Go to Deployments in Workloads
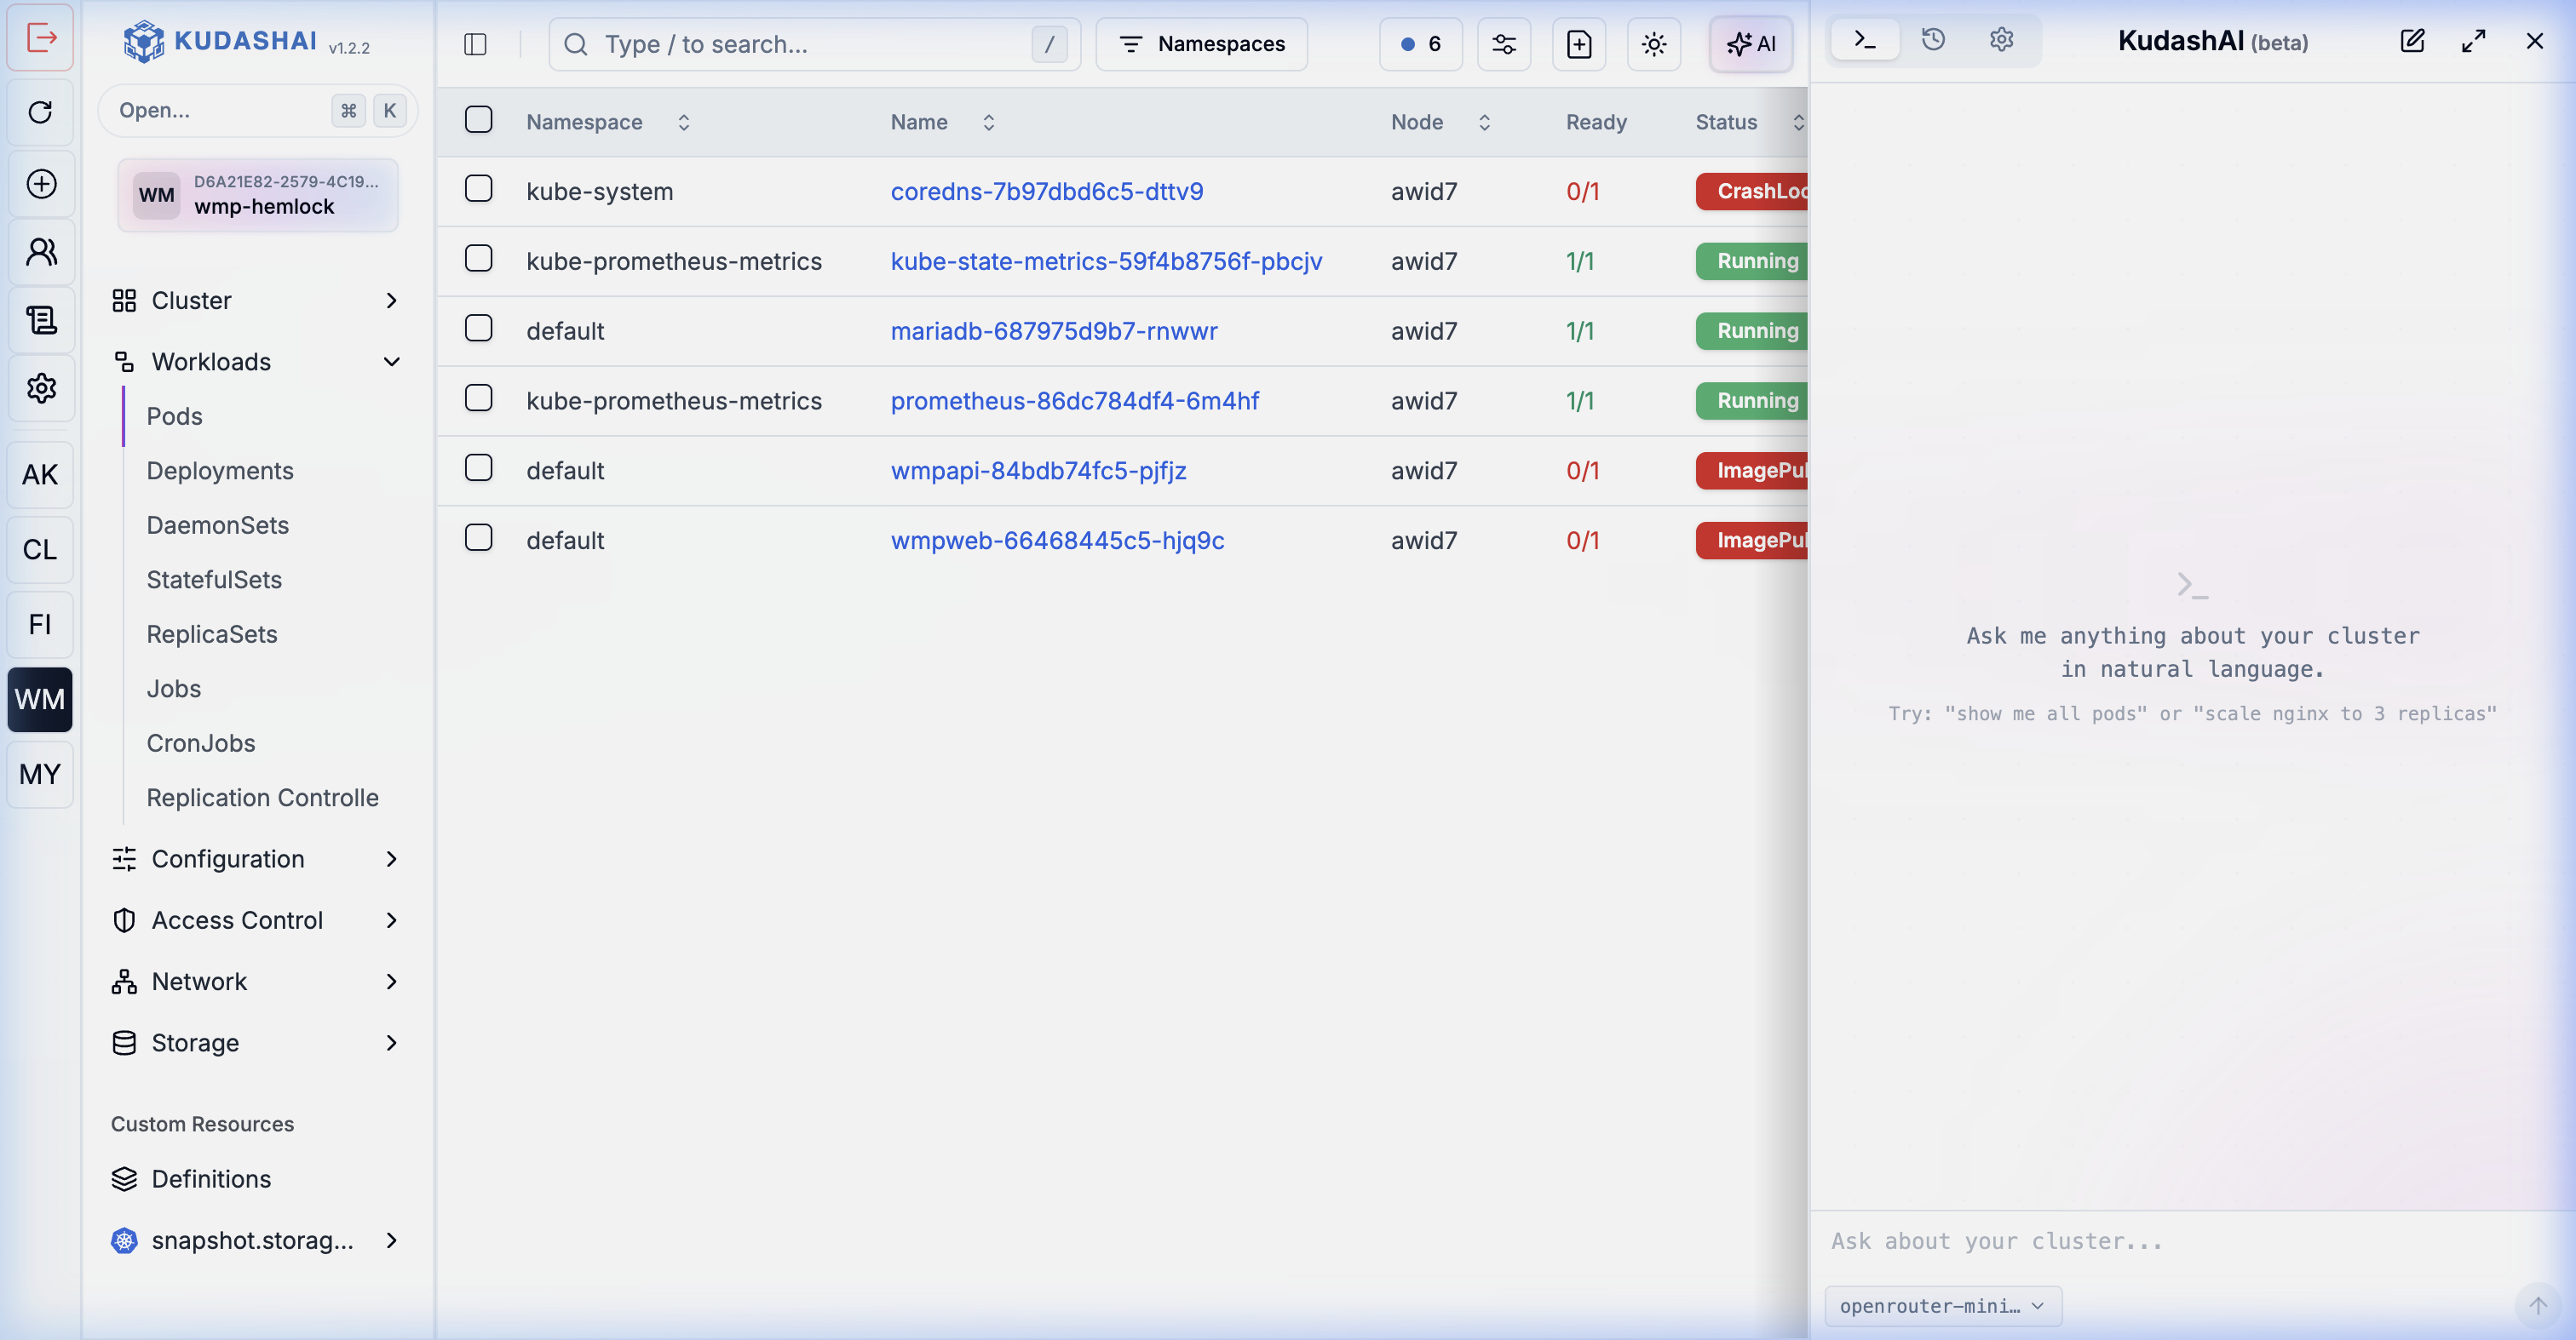Screen dimensions: 2576x1340 click(220, 471)
